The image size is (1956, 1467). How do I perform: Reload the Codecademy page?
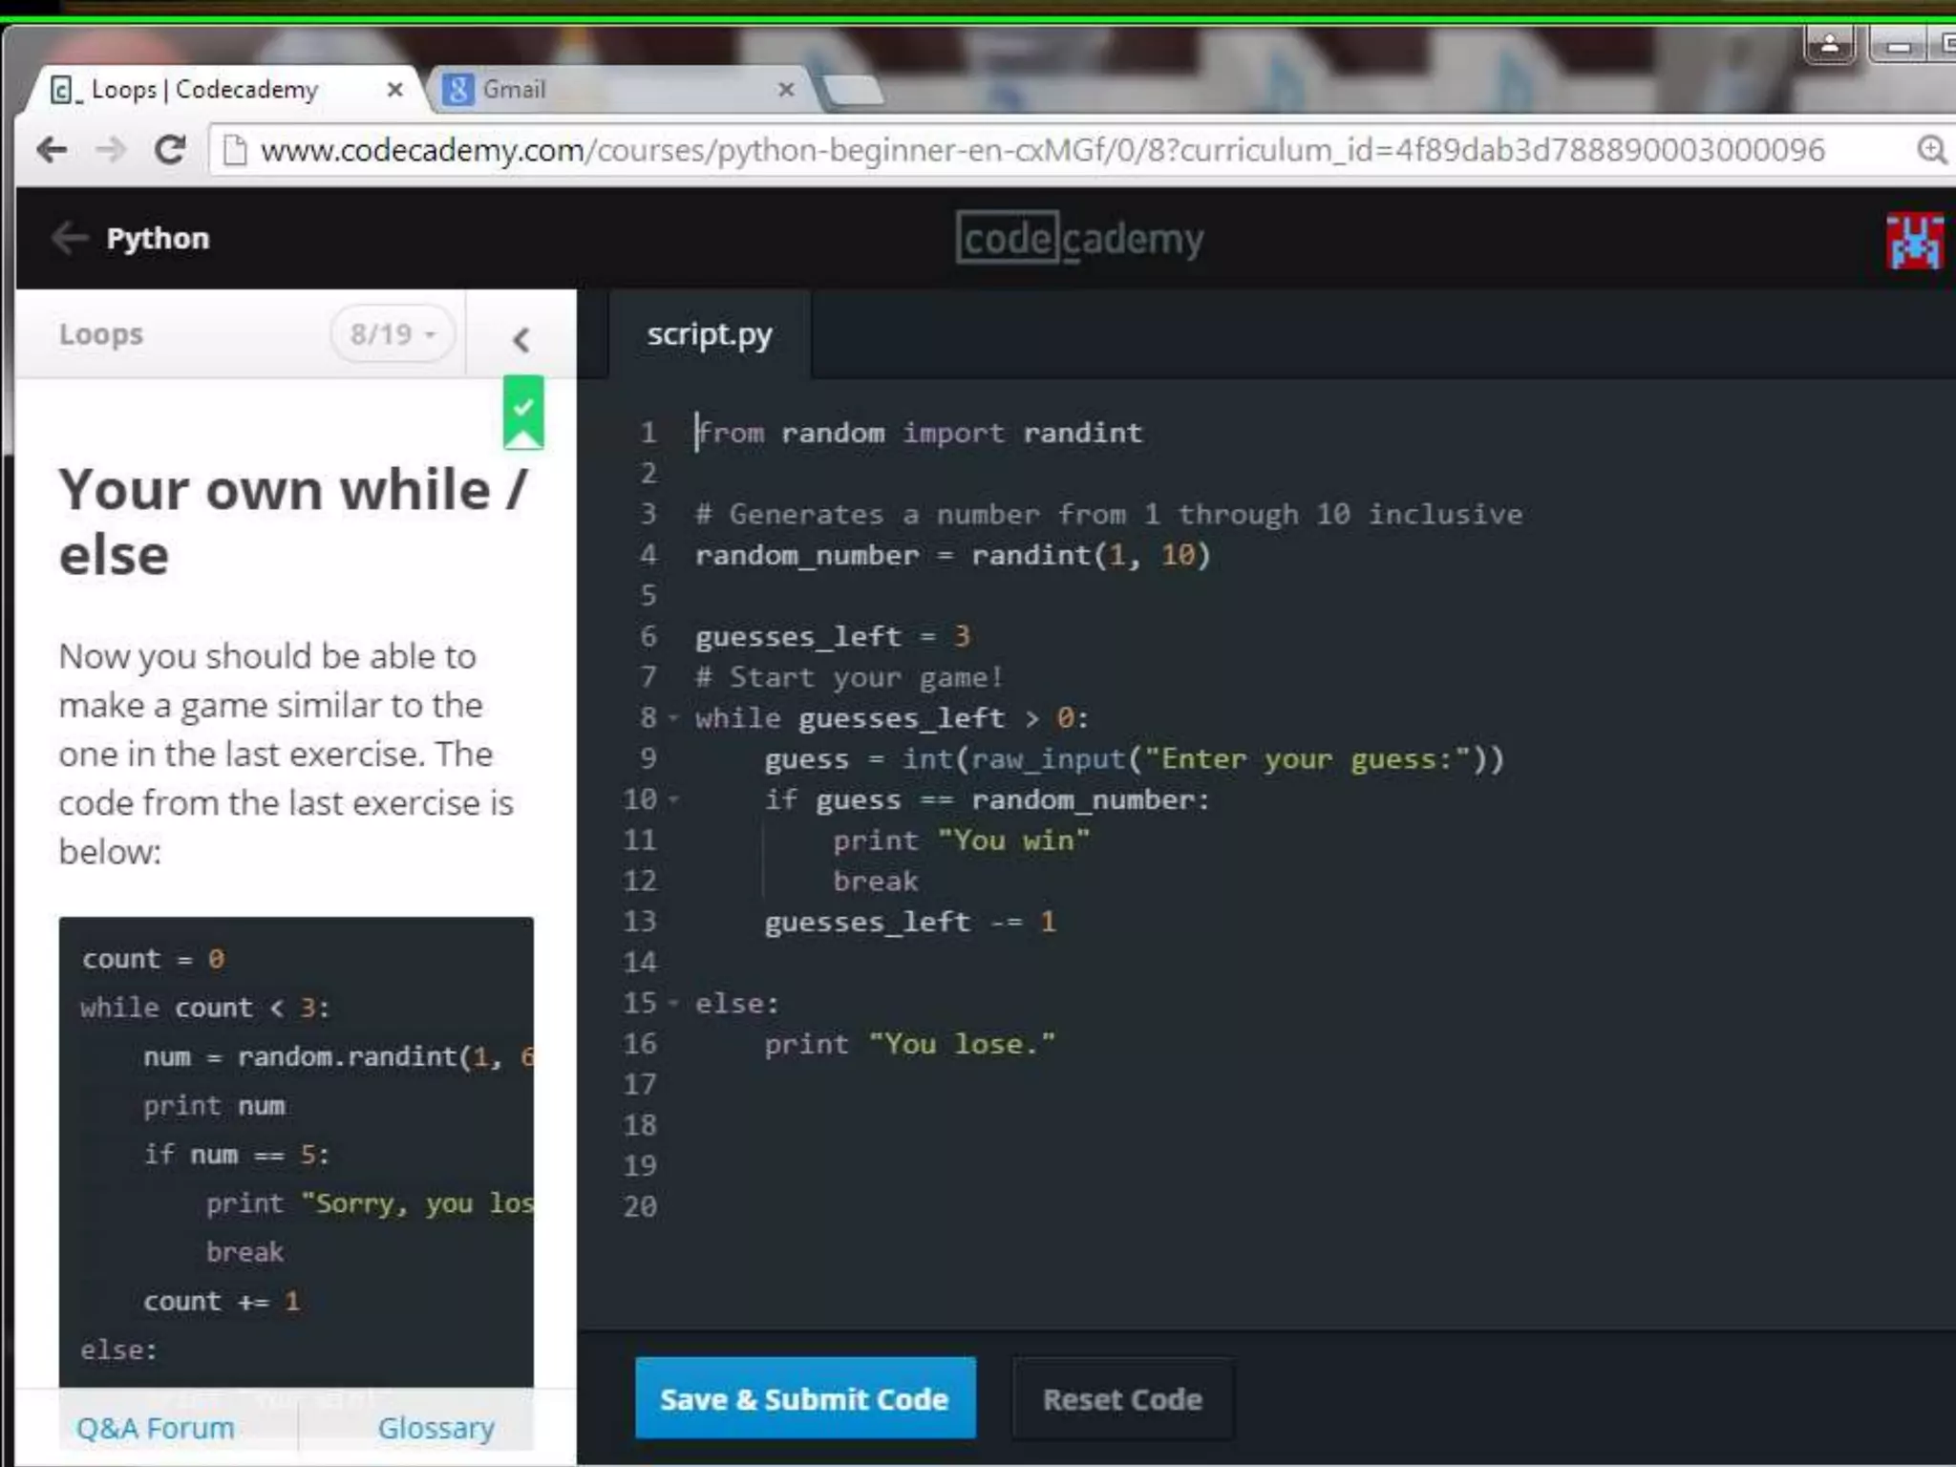click(170, 150)
